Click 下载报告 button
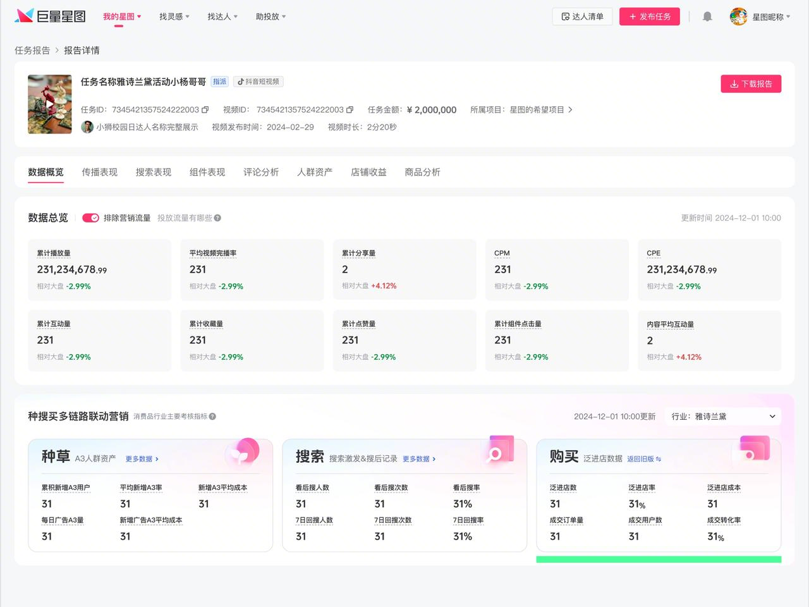This screenshot has width=809, height=607. click(751, 84)
